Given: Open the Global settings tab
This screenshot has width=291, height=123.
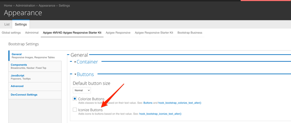Looking at the screenshot, I should click(11, 33).
